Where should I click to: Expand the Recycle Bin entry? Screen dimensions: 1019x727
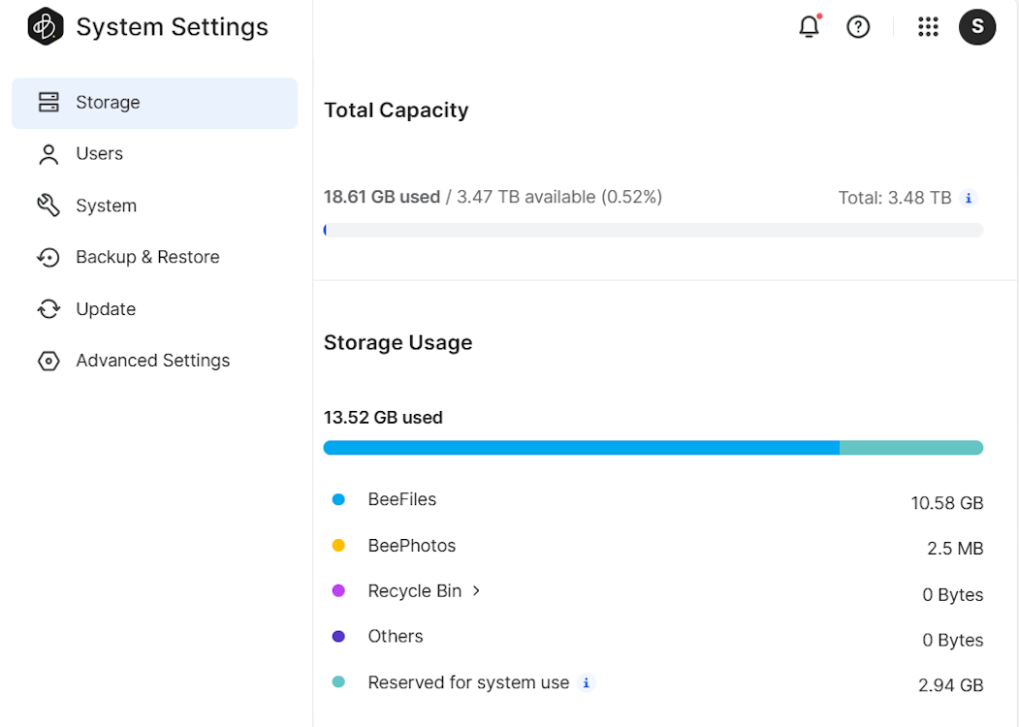[x=474, y=590]
